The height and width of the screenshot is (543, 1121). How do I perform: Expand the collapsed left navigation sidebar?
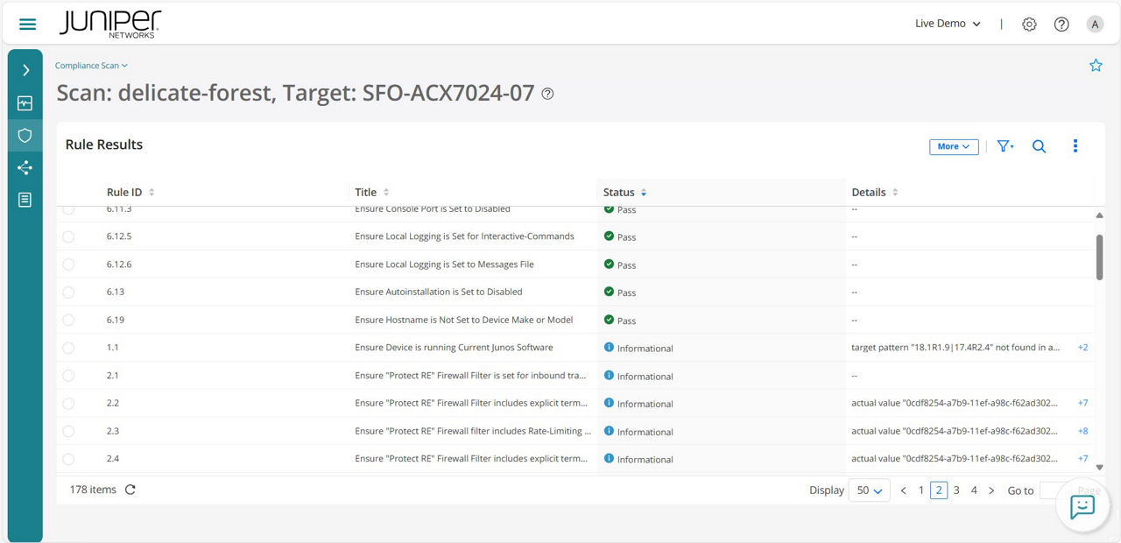pos(26,70)
